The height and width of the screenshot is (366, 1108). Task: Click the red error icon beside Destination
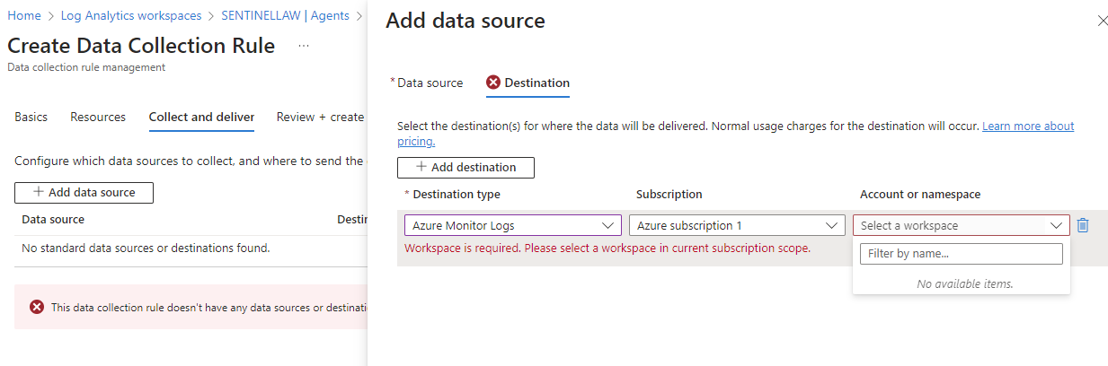[x=493, y=83]
